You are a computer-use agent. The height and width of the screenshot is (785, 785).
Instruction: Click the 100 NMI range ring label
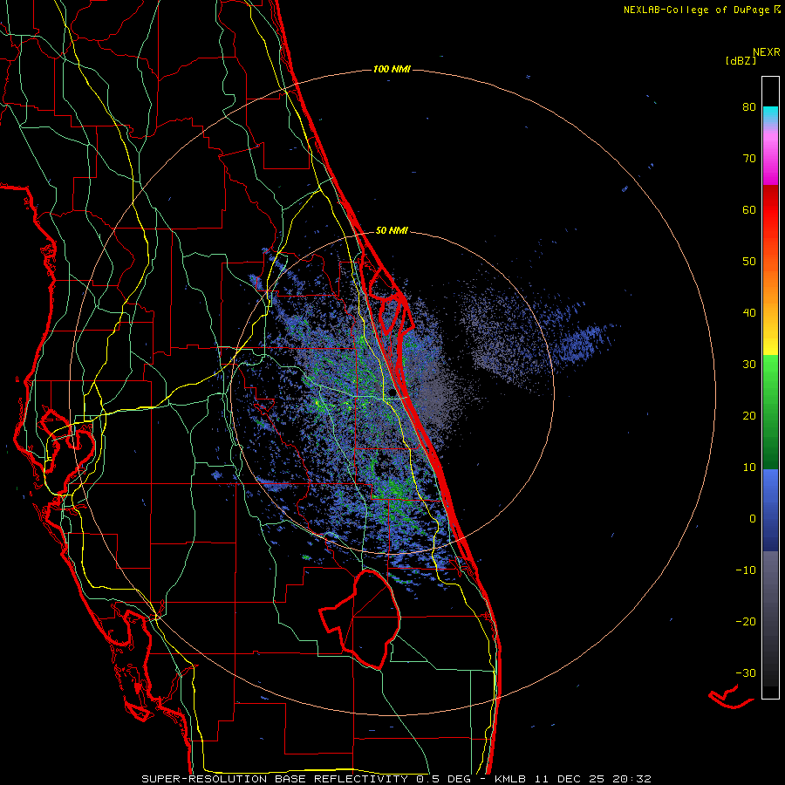[x=392, y=69]
